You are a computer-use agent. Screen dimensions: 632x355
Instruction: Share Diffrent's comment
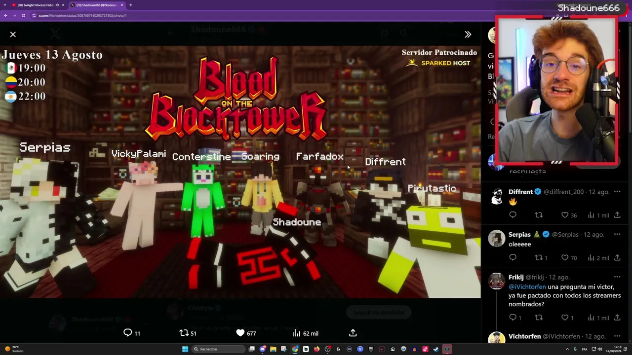(x=617, y=215)
